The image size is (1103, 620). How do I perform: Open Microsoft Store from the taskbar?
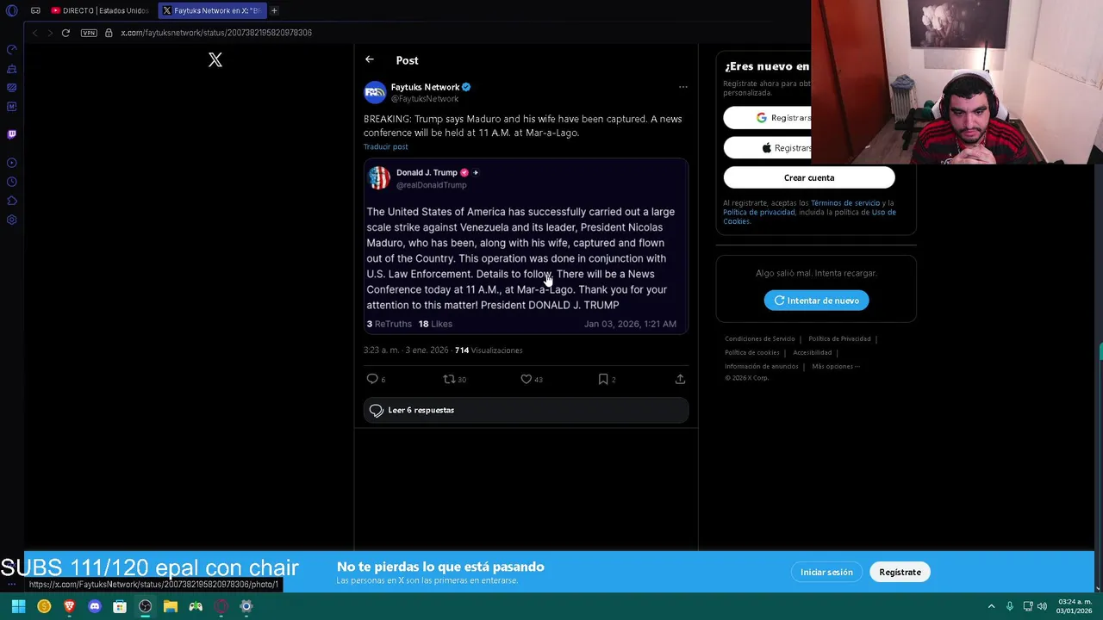click(120, 606)
